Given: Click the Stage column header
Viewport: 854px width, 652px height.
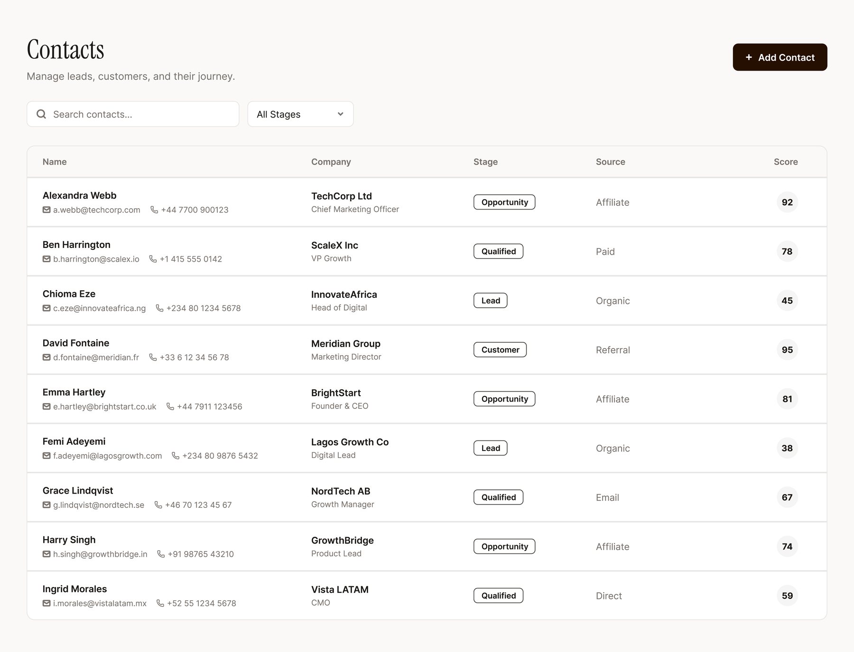Looking at the screenshot, I should 485,162.
